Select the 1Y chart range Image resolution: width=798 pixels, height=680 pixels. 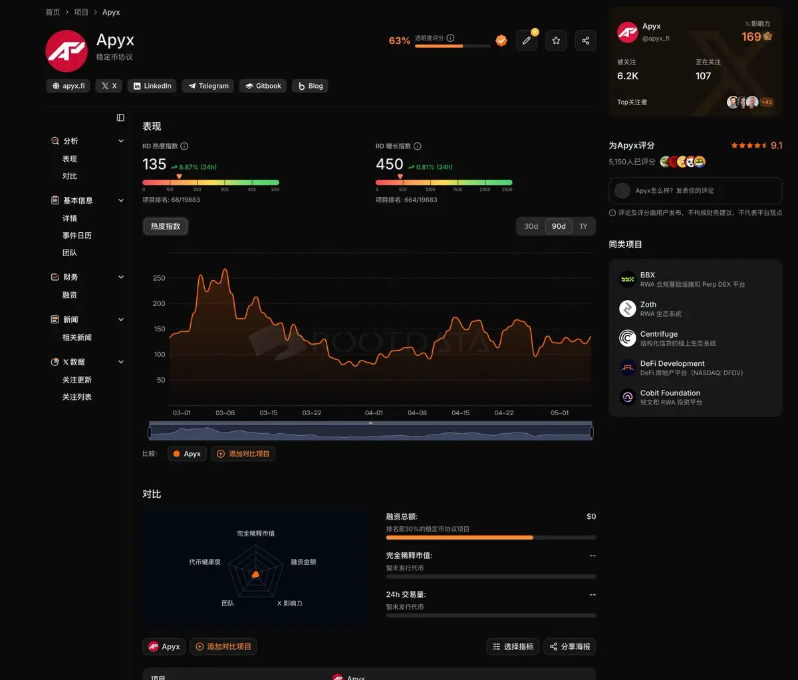[583, 226]
